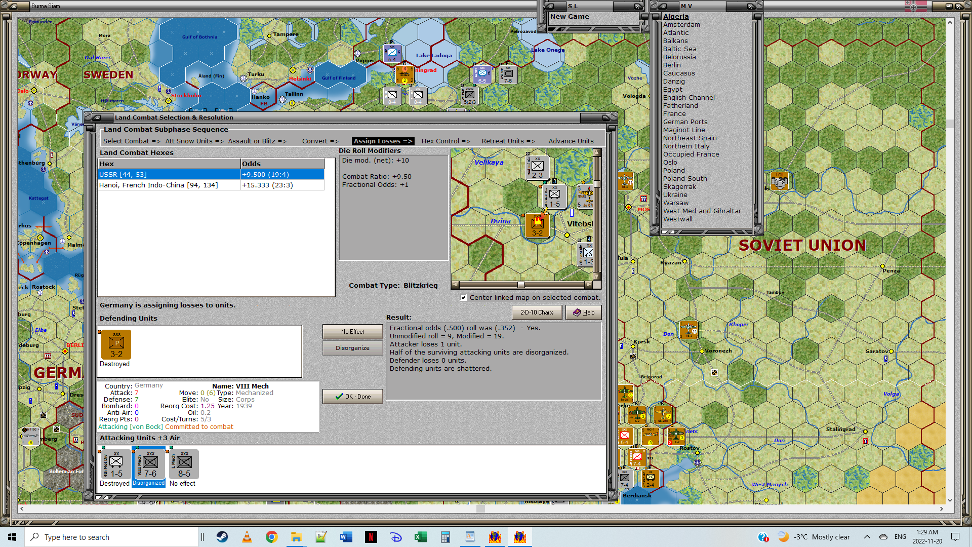This screenshot has height=547, width=972.
Task: Toggle center linked map on selected combat
Action: [x=464, y=298]
